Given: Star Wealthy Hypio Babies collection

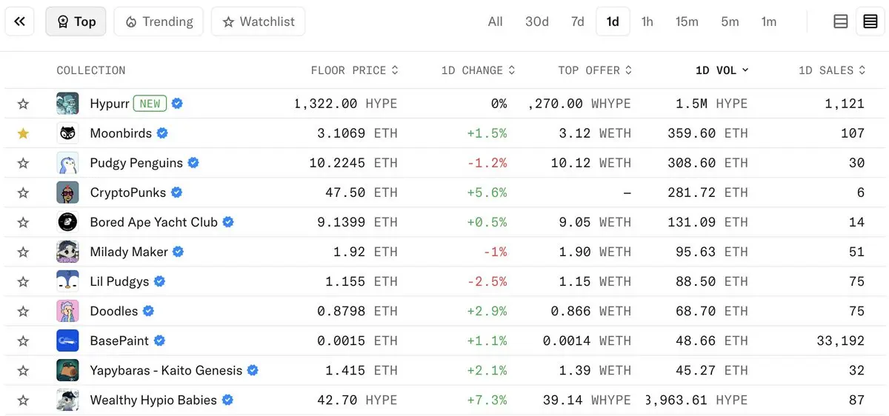Looking at the screenshot, I should (23, 400).
